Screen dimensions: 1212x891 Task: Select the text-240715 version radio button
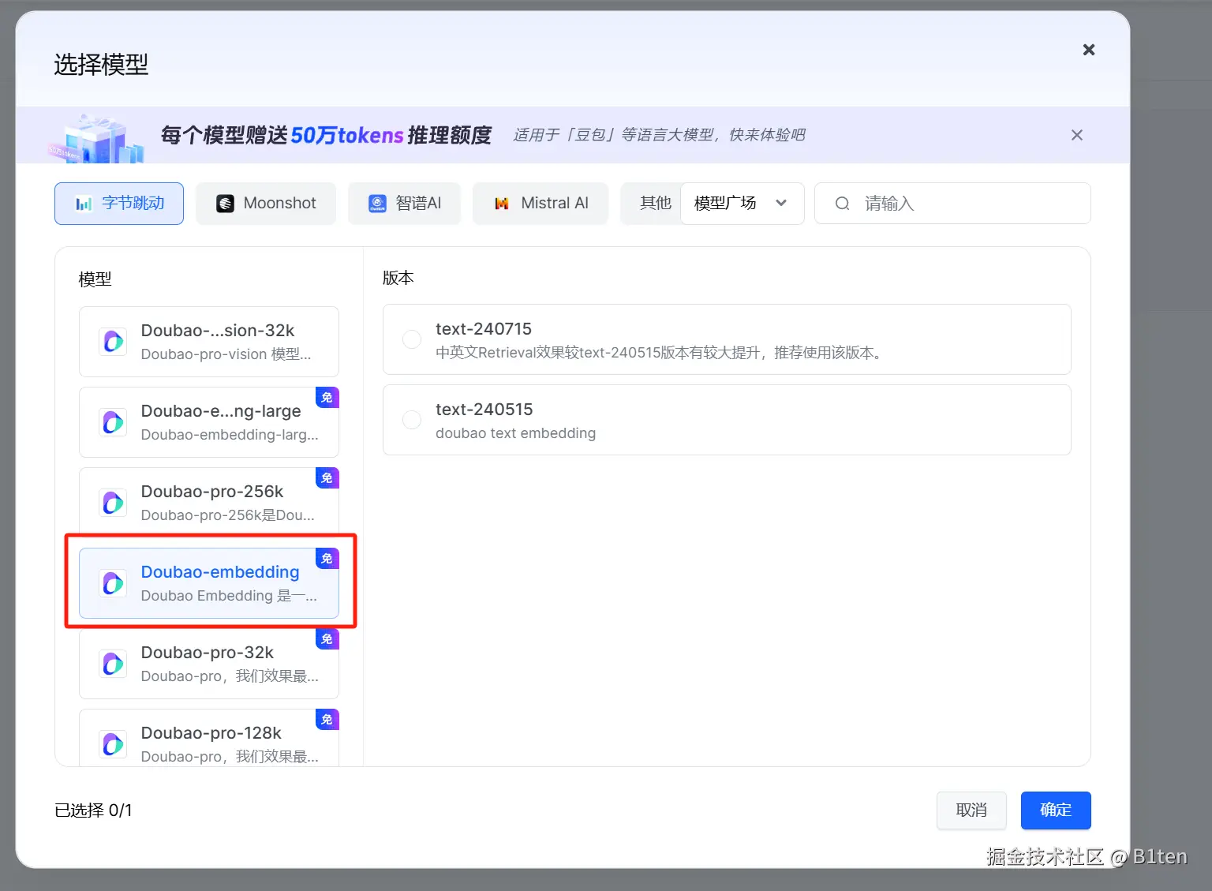412,339
